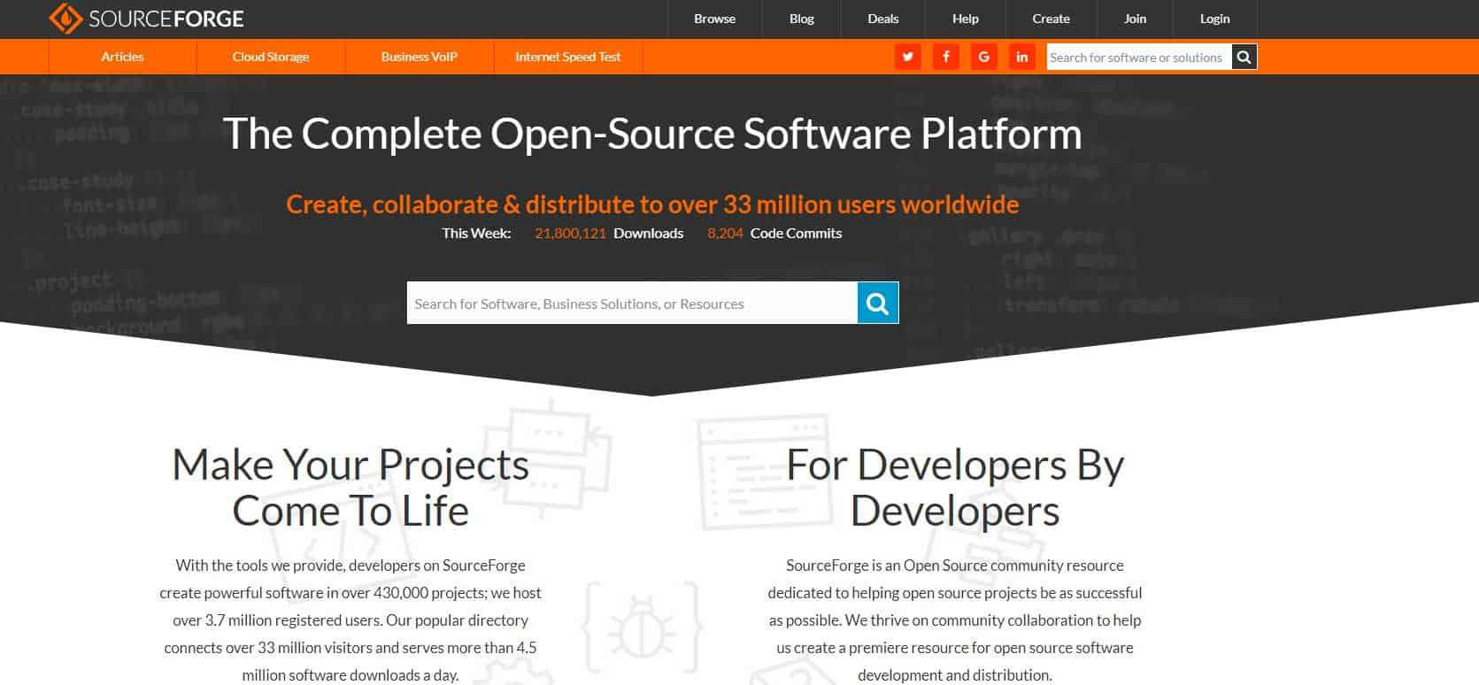
Task: Click the 'This Week:' label
Action: click(x=476, y=234)
